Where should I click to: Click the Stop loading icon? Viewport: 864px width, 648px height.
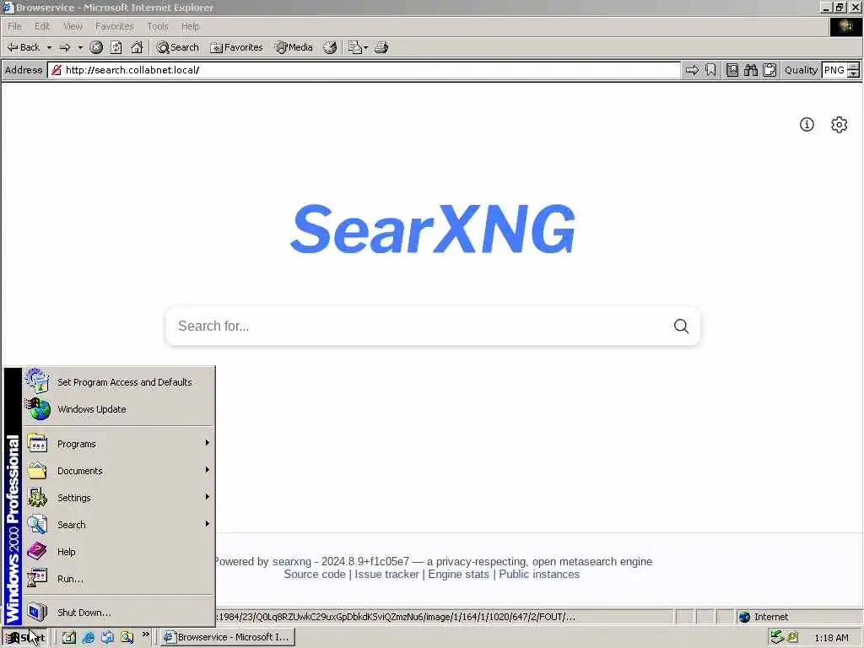[96, 47]
